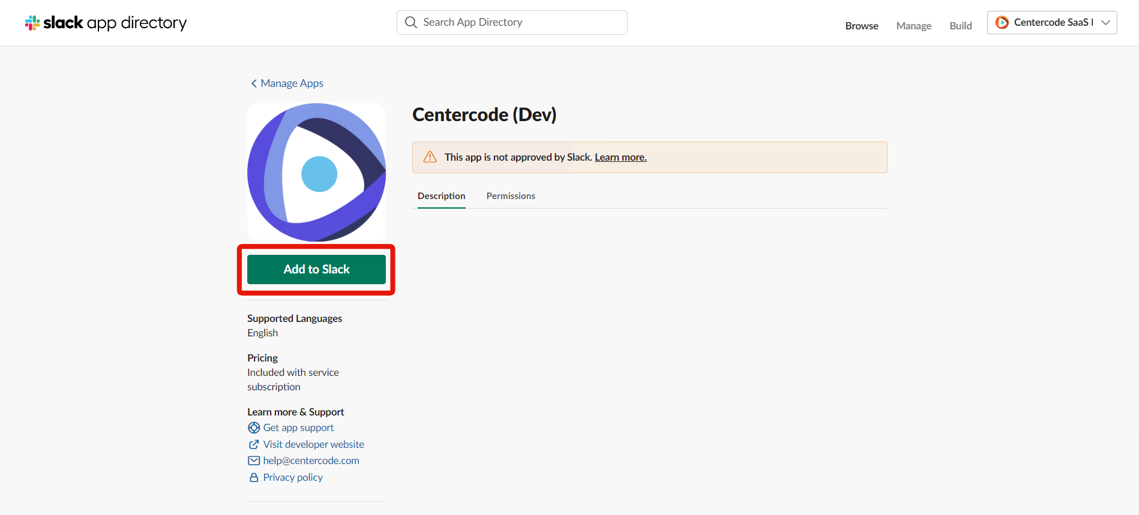
Task: Click the search magnifier icon
Action: pyautogui.click(x=411, y=22)
